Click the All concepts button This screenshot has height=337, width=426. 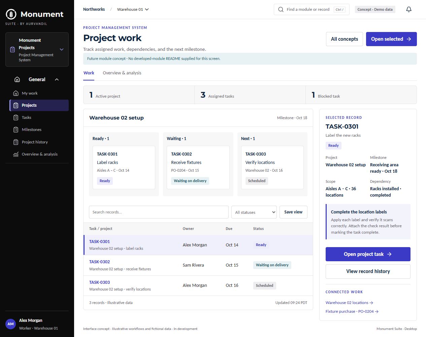click(345, 39)
